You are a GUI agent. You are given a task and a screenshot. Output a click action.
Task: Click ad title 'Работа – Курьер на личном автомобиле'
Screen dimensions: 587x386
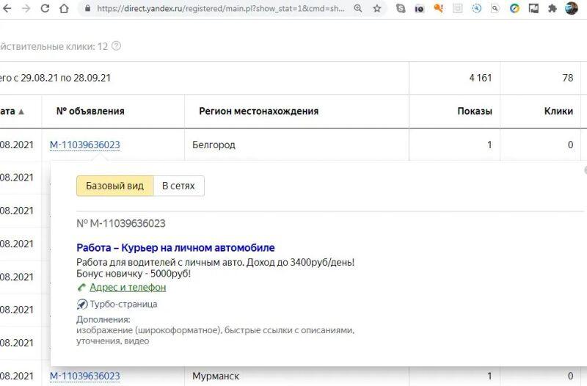pyautogui.click(x=175, y=248)
